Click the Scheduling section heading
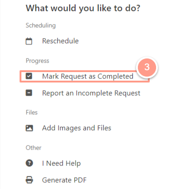The height and width of the screenshot is (189, 187). (40, 25)
